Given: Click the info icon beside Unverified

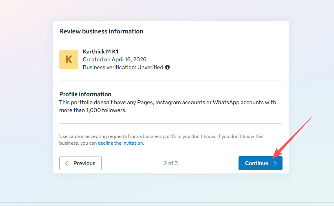Looking at the screenshot, I should (x=167, y=67).
